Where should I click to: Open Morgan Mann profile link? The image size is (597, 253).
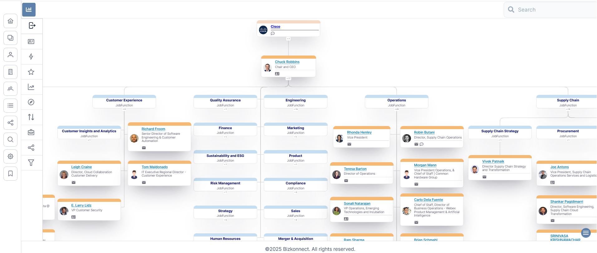click(x=425, y=165)
